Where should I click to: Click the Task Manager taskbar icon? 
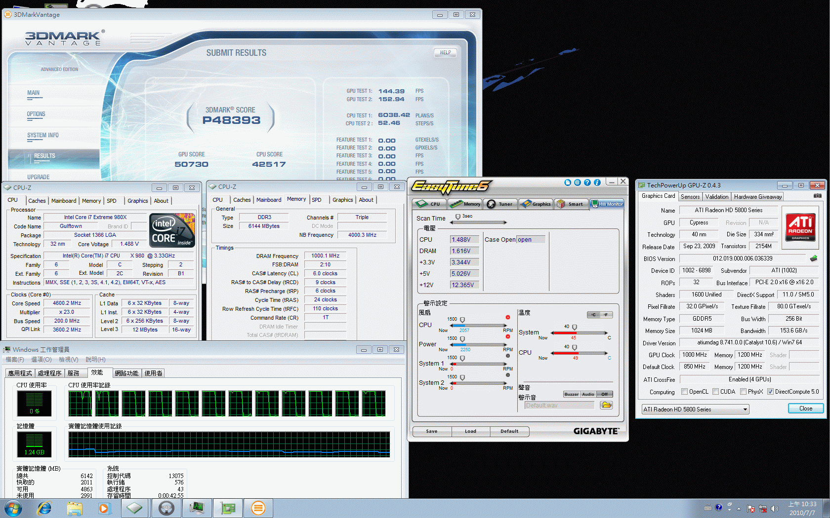[197, 508]
